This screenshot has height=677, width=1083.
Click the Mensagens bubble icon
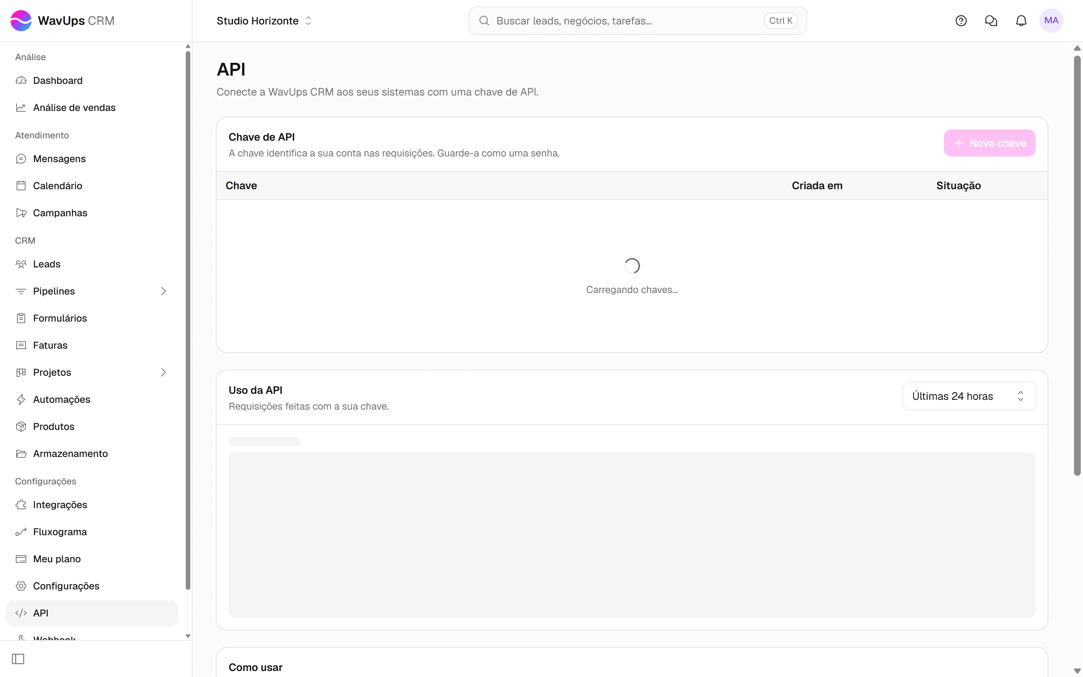21,159
